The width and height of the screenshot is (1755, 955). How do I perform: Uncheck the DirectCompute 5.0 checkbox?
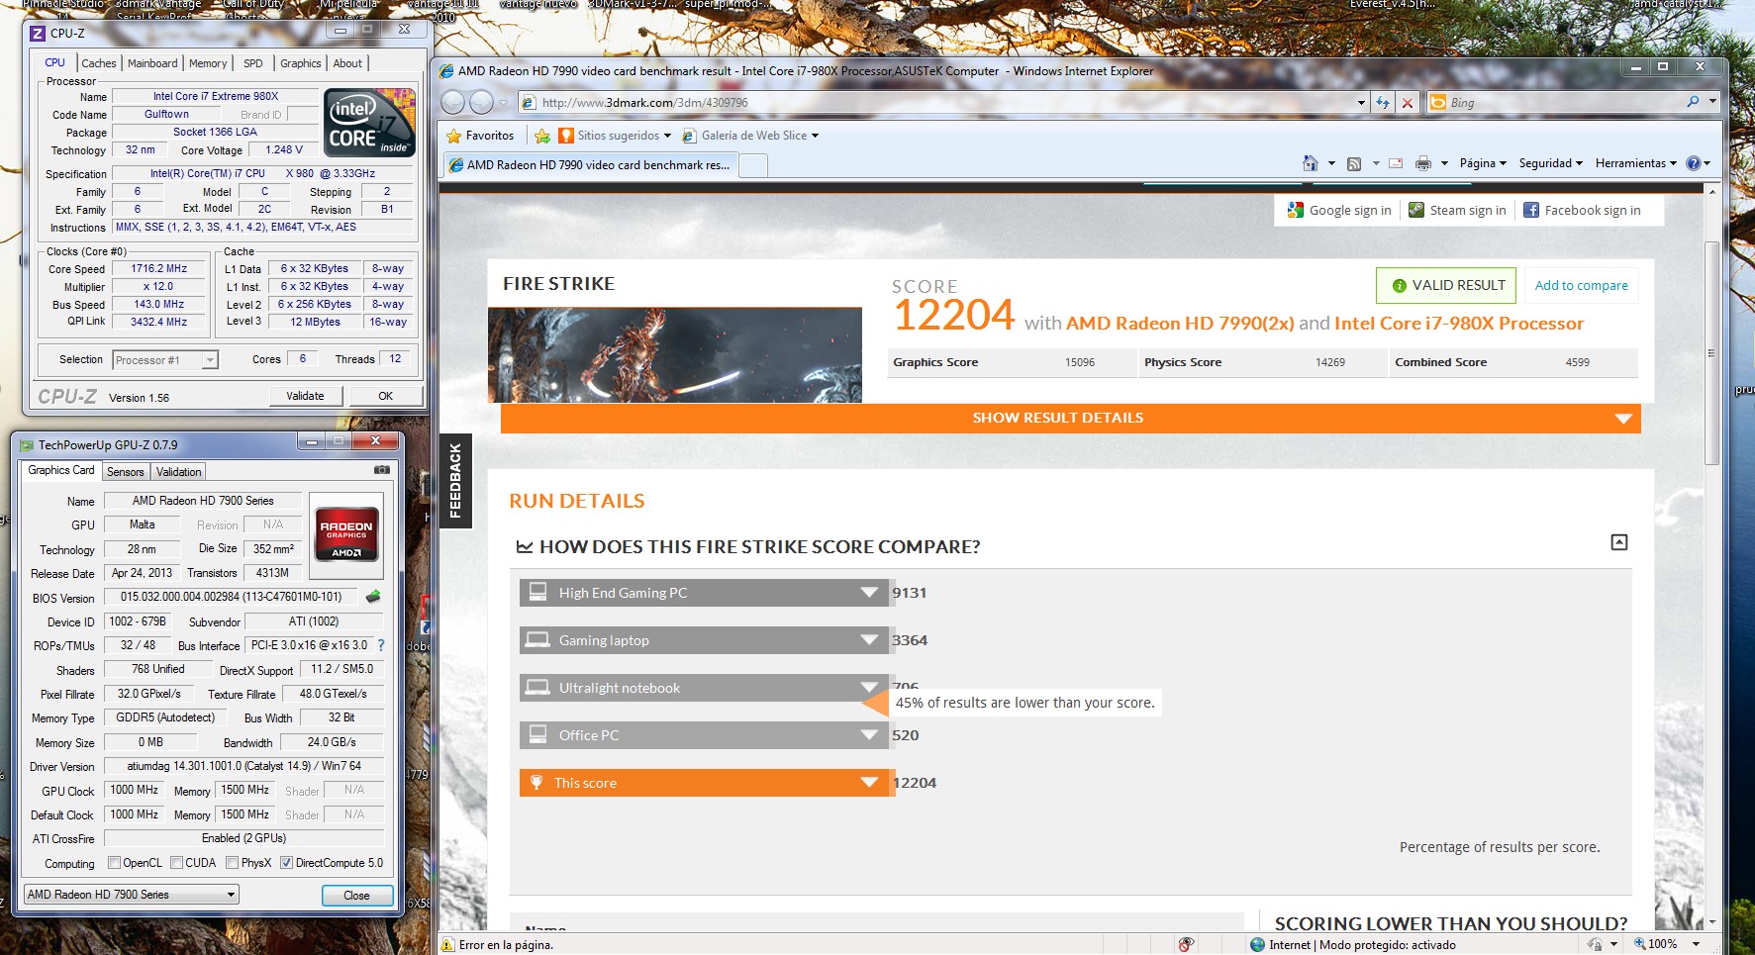[286, 863]
